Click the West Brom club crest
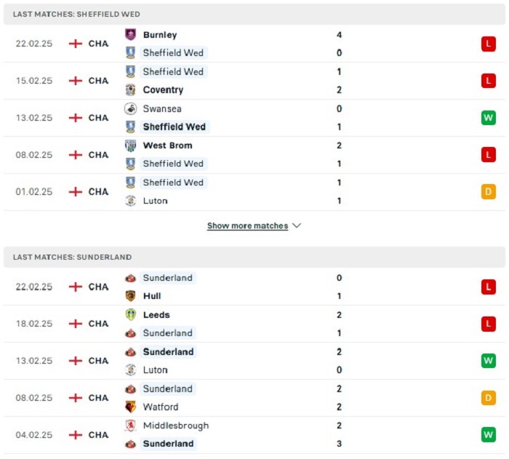Image resolution: width=509 pixels, height=459 pixels. pos(130,145)
